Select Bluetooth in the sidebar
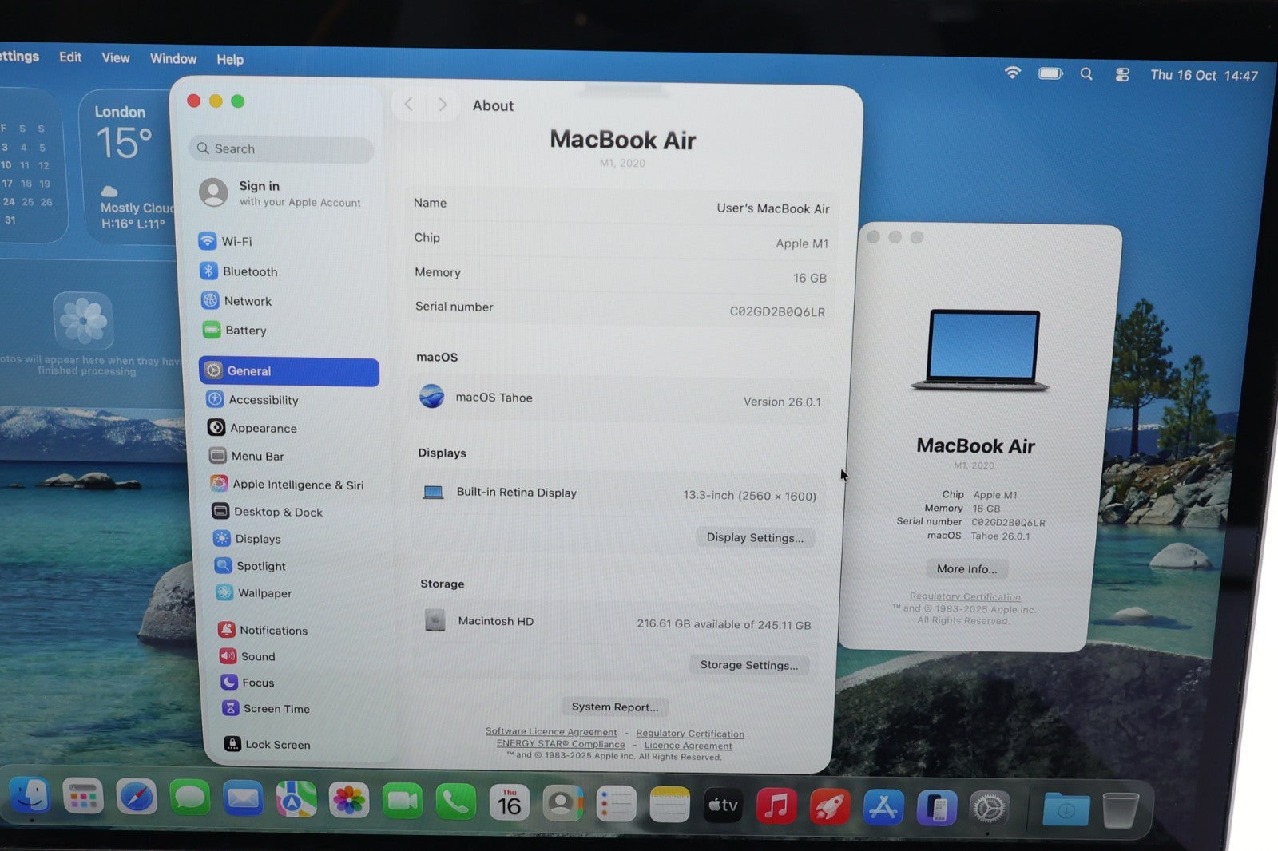Viewport: 1278px width, 851px height. (x=249, y=271)
